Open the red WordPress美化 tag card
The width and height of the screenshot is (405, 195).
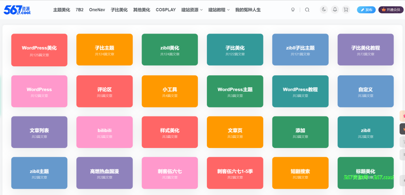click(39, 50)
